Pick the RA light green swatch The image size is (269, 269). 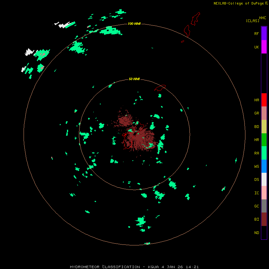[x=264, y=153]
